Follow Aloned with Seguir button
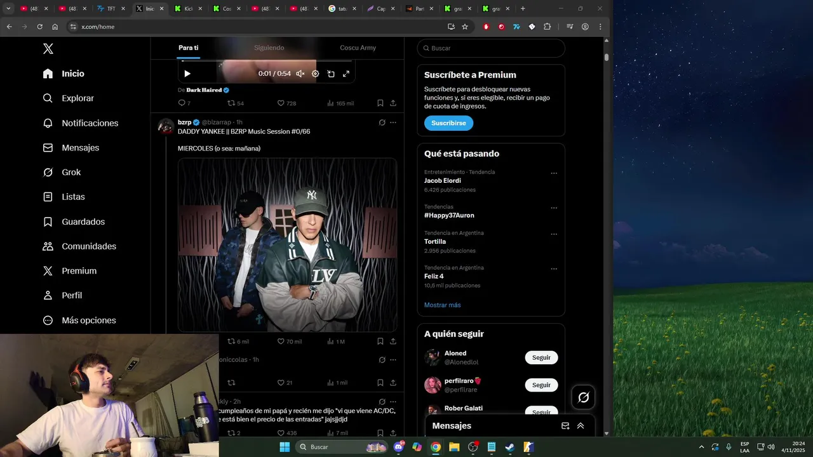Viewport: 813px width, 457px height. tap(541, 357)
